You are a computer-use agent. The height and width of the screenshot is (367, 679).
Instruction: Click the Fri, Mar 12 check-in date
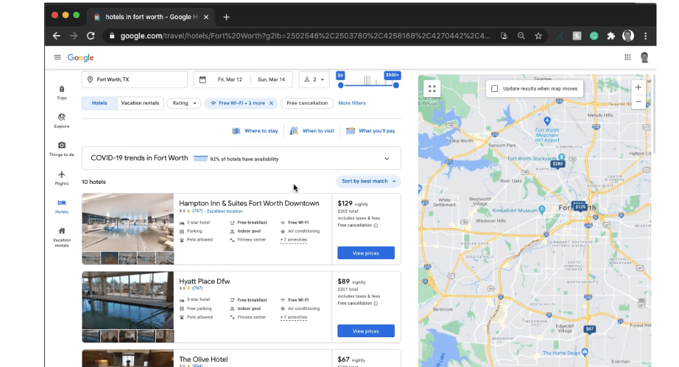(229, 79)
